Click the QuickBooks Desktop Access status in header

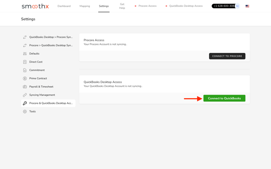[184, 6]
